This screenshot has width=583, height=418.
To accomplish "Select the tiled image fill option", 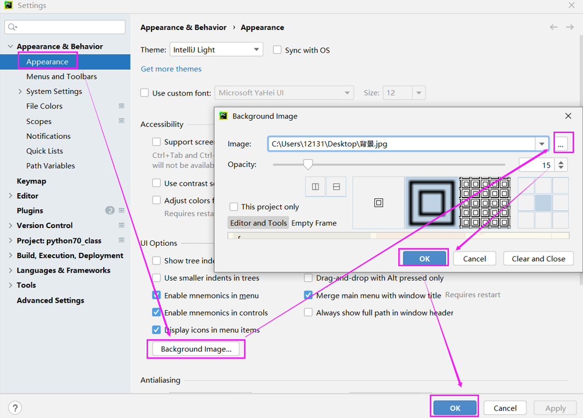I will pyautogui.click(x=485, y=203).
